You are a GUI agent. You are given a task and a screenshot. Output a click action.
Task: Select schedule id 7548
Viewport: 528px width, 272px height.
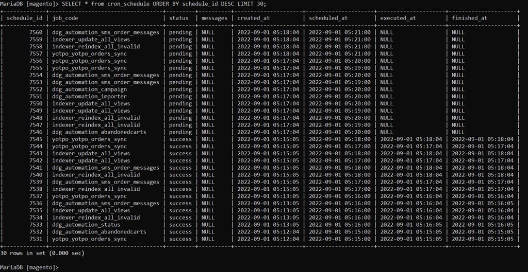pos(36,118)
